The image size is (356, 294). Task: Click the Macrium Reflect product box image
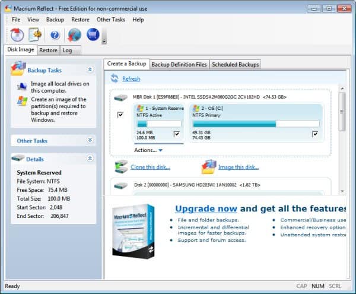pos(133,231)
